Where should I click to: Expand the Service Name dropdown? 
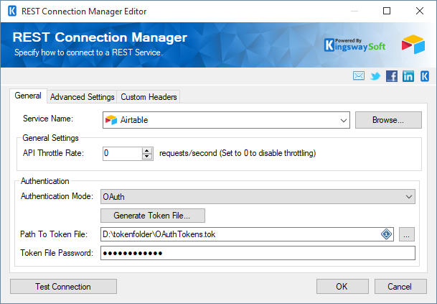pos(343,120)
